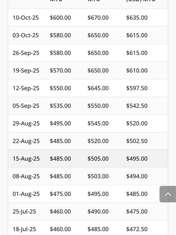
Task: Select the 12-Sep-25 date cell
Action: (26, 88)
